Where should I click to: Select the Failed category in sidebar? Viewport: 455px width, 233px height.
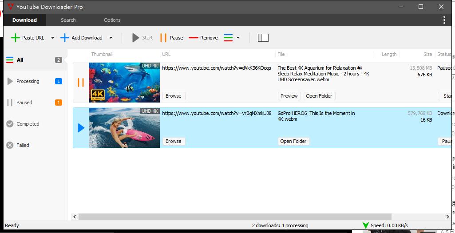pos(34,145)
